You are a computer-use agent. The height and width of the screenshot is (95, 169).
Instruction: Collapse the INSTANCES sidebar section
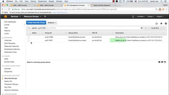[3, 37]
